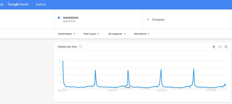Open the hamburger main menu
The height and width of the screenshot is (104, 232).
click(2, 5)
